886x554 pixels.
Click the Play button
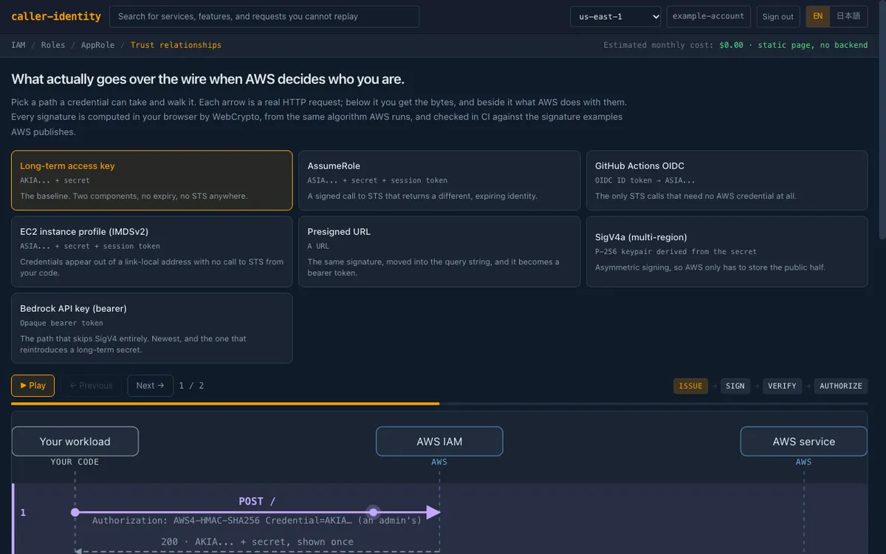coord(32,386)
